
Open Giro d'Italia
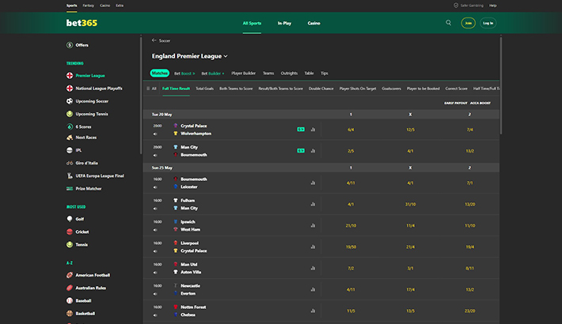click(x=82, y=164)
